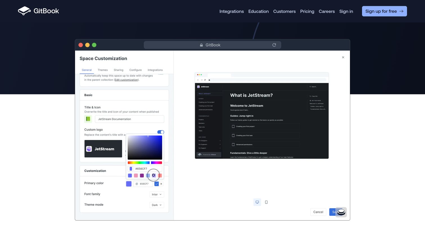The height and width of the screenshot is (228, 425).
Task: Switch to the Themes tab
Action: coord(103,70)
